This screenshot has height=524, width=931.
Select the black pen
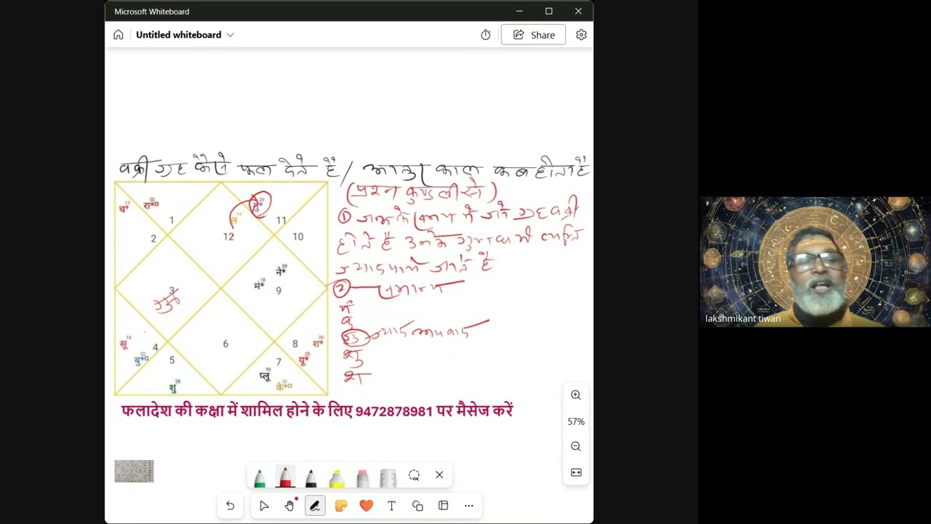[x=311, y=477]
